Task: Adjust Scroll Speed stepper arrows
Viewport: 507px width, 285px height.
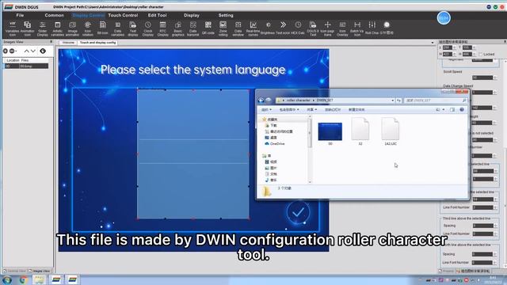Action: (495, 78)
